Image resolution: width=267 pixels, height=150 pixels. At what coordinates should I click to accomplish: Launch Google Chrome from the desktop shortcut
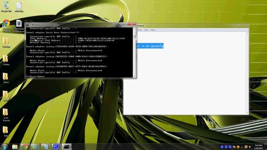coord(6,25)
